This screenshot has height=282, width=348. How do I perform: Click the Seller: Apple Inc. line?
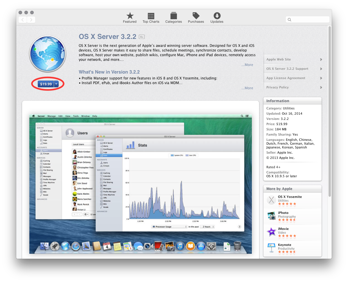tap(279, 152)
